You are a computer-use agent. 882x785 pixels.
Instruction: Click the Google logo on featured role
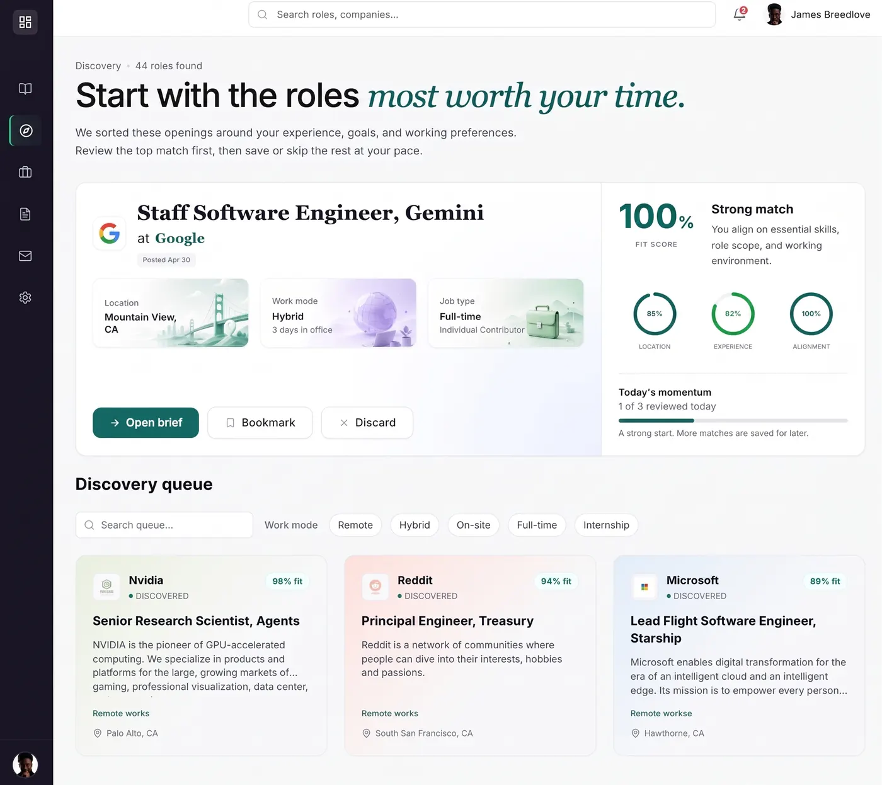(110, 233)
